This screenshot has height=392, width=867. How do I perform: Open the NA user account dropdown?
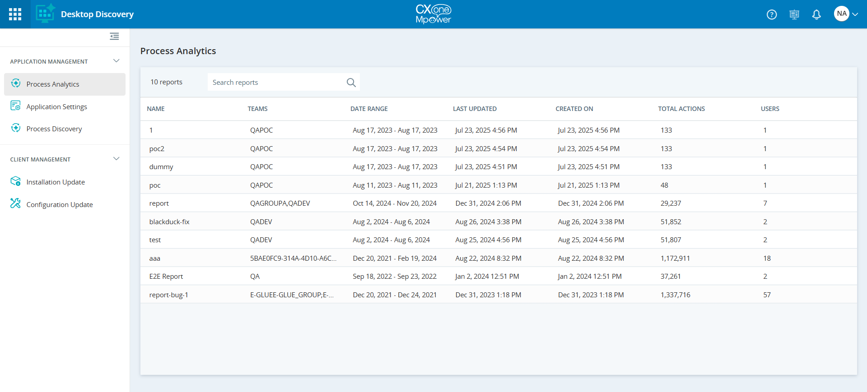[846, 14]
